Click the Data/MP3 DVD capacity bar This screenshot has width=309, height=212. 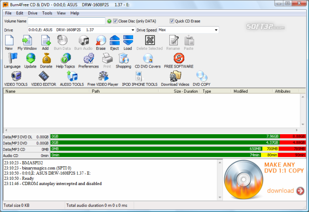click(177, 143)
